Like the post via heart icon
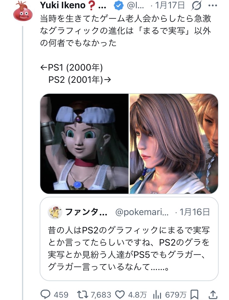229x300 pixels. pos(120,294)
